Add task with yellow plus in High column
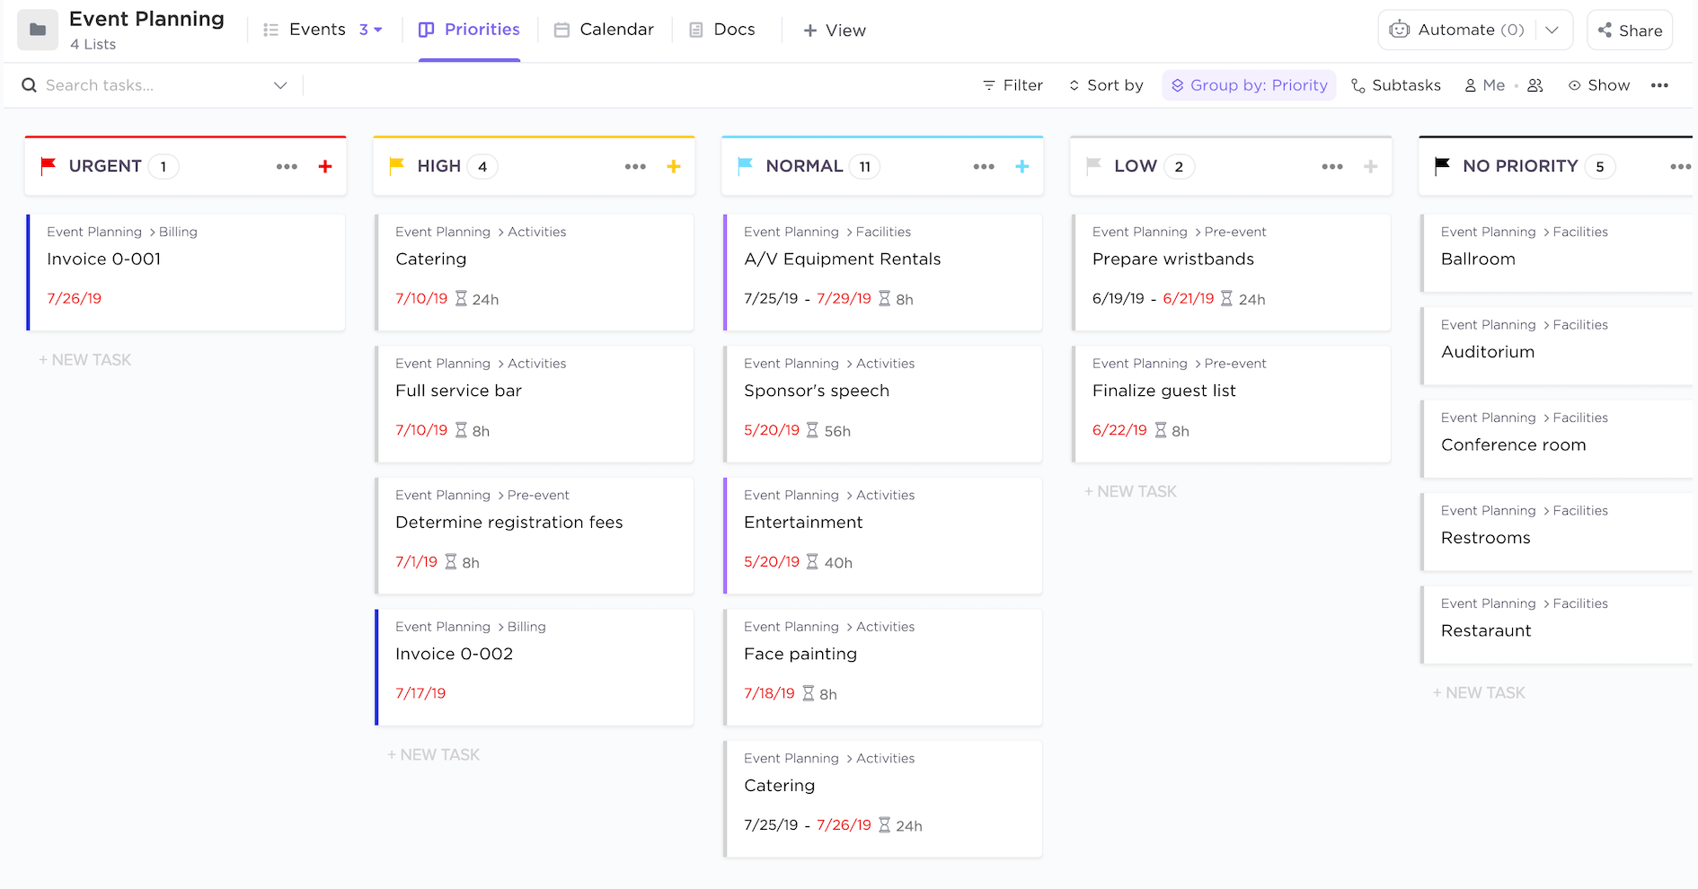This screenshot has width=1698, height=889. pos(674,166)
